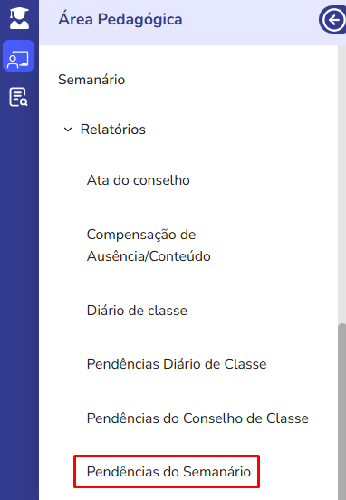The width and height of the screenshot is (346, 500).
Task: Open Pendências Diário de Classe report
Action: click(x=177, y=364)
